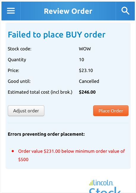Click the Good until label

(x=19, y=81)
